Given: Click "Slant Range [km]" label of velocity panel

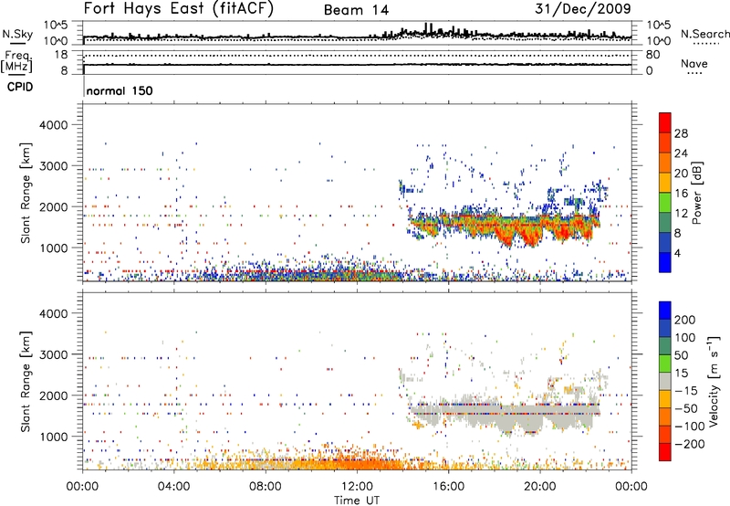Looking at the screenshot, I should [26, 381].
